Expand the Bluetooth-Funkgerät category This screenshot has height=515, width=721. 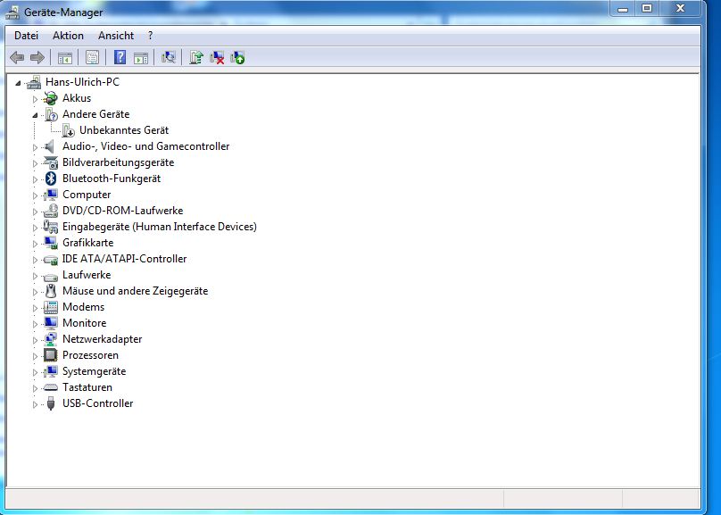35,179
